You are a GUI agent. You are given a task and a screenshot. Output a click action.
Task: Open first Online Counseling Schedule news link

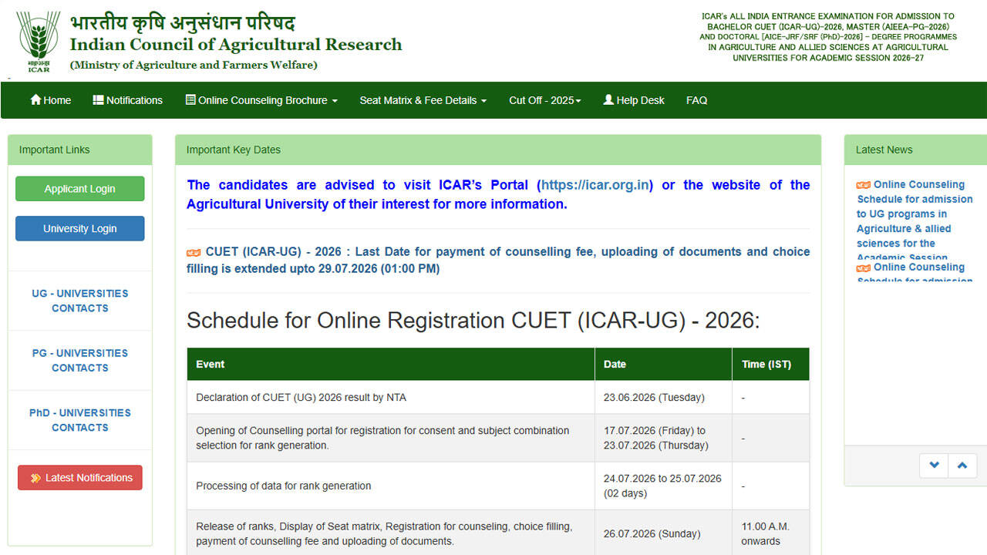915,221
